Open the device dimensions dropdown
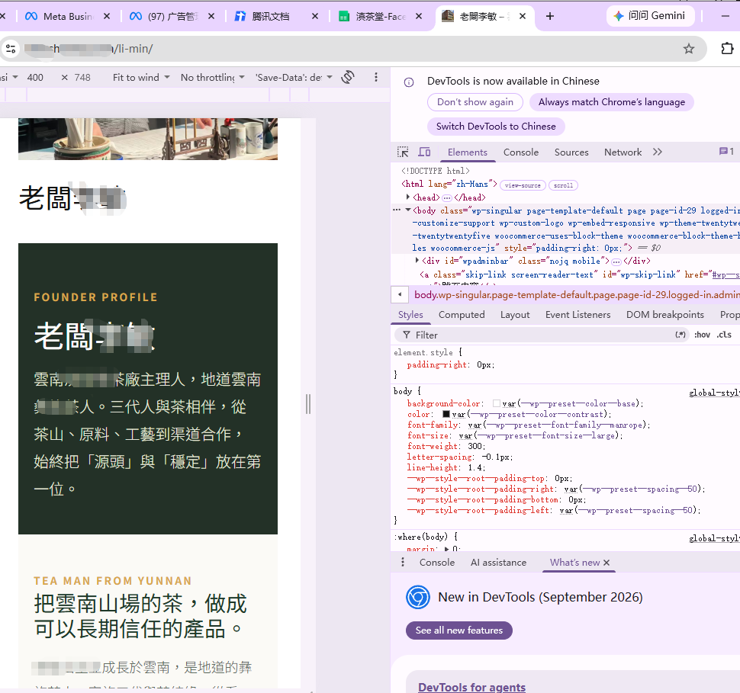The height and width of the screenshot is (693, 740). click(x=9, y=77)
